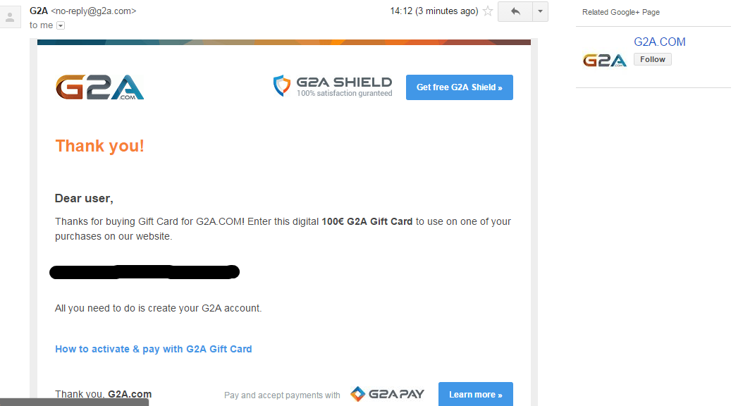
Task: Click the blacked-out gift card code
Action: click(145, 271)
